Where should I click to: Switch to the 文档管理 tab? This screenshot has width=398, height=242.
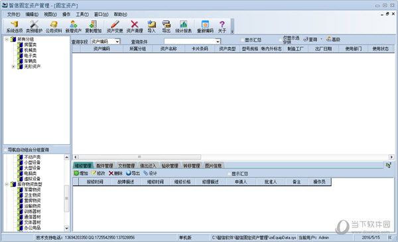pyautogui.click(x=127, y=166)
